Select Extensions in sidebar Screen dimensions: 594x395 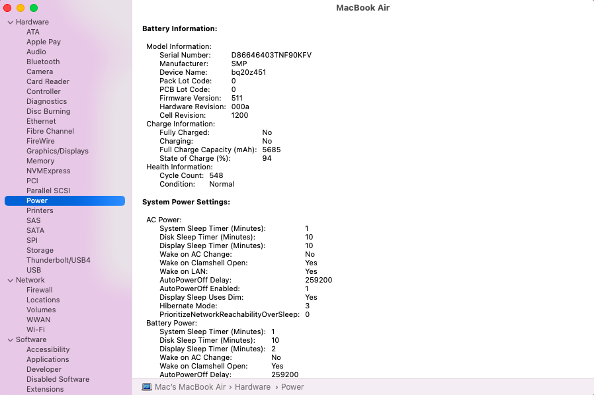click(x=45, y=389)
